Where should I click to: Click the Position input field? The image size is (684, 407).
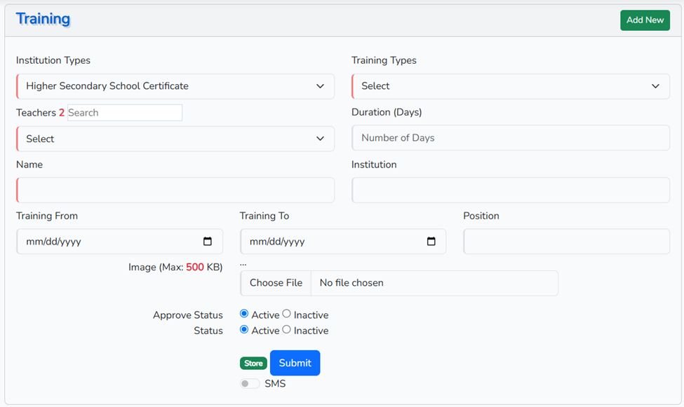pos(566,242)
